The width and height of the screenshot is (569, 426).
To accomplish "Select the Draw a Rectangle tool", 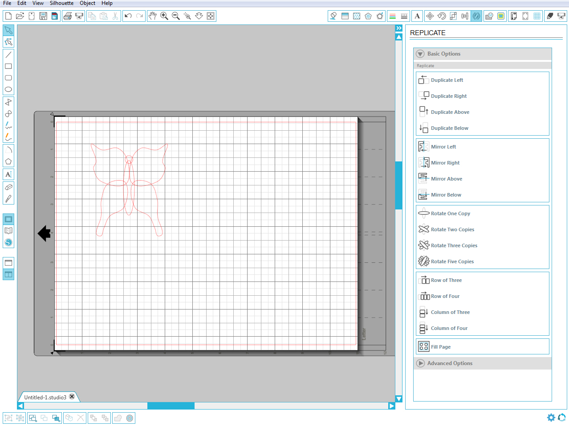I will [x=8, y=66].
